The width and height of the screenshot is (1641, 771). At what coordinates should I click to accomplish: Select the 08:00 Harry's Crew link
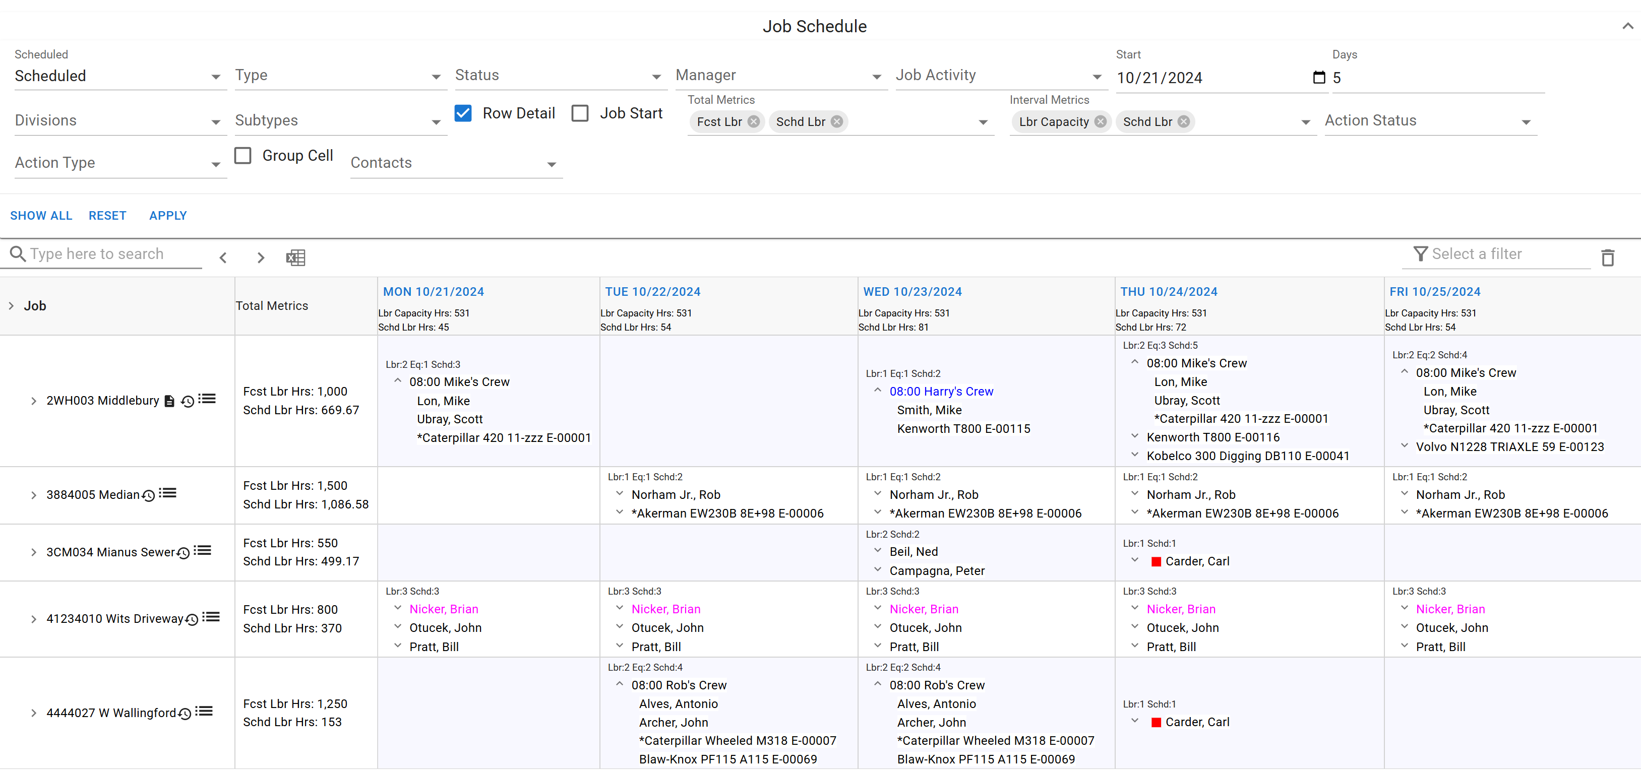click(941, 391)
